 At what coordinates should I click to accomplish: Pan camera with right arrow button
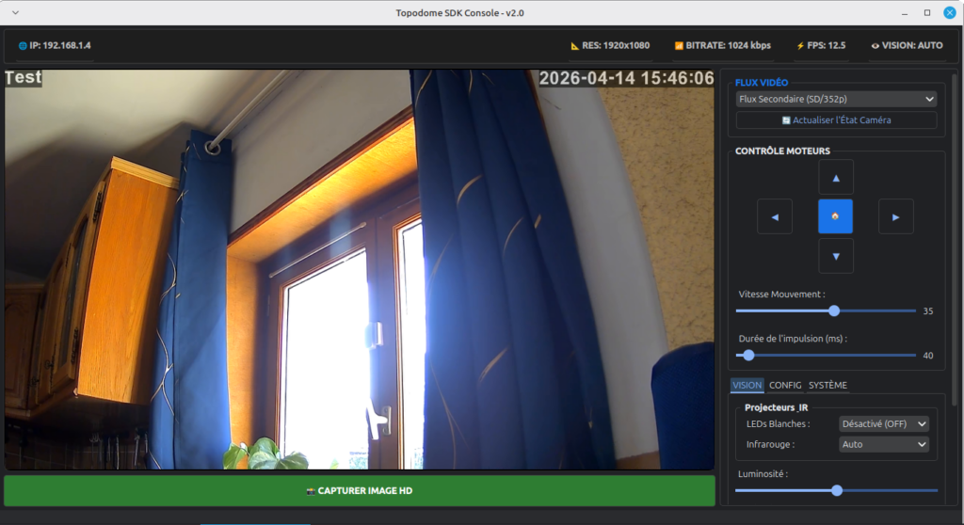click(895, 216)
